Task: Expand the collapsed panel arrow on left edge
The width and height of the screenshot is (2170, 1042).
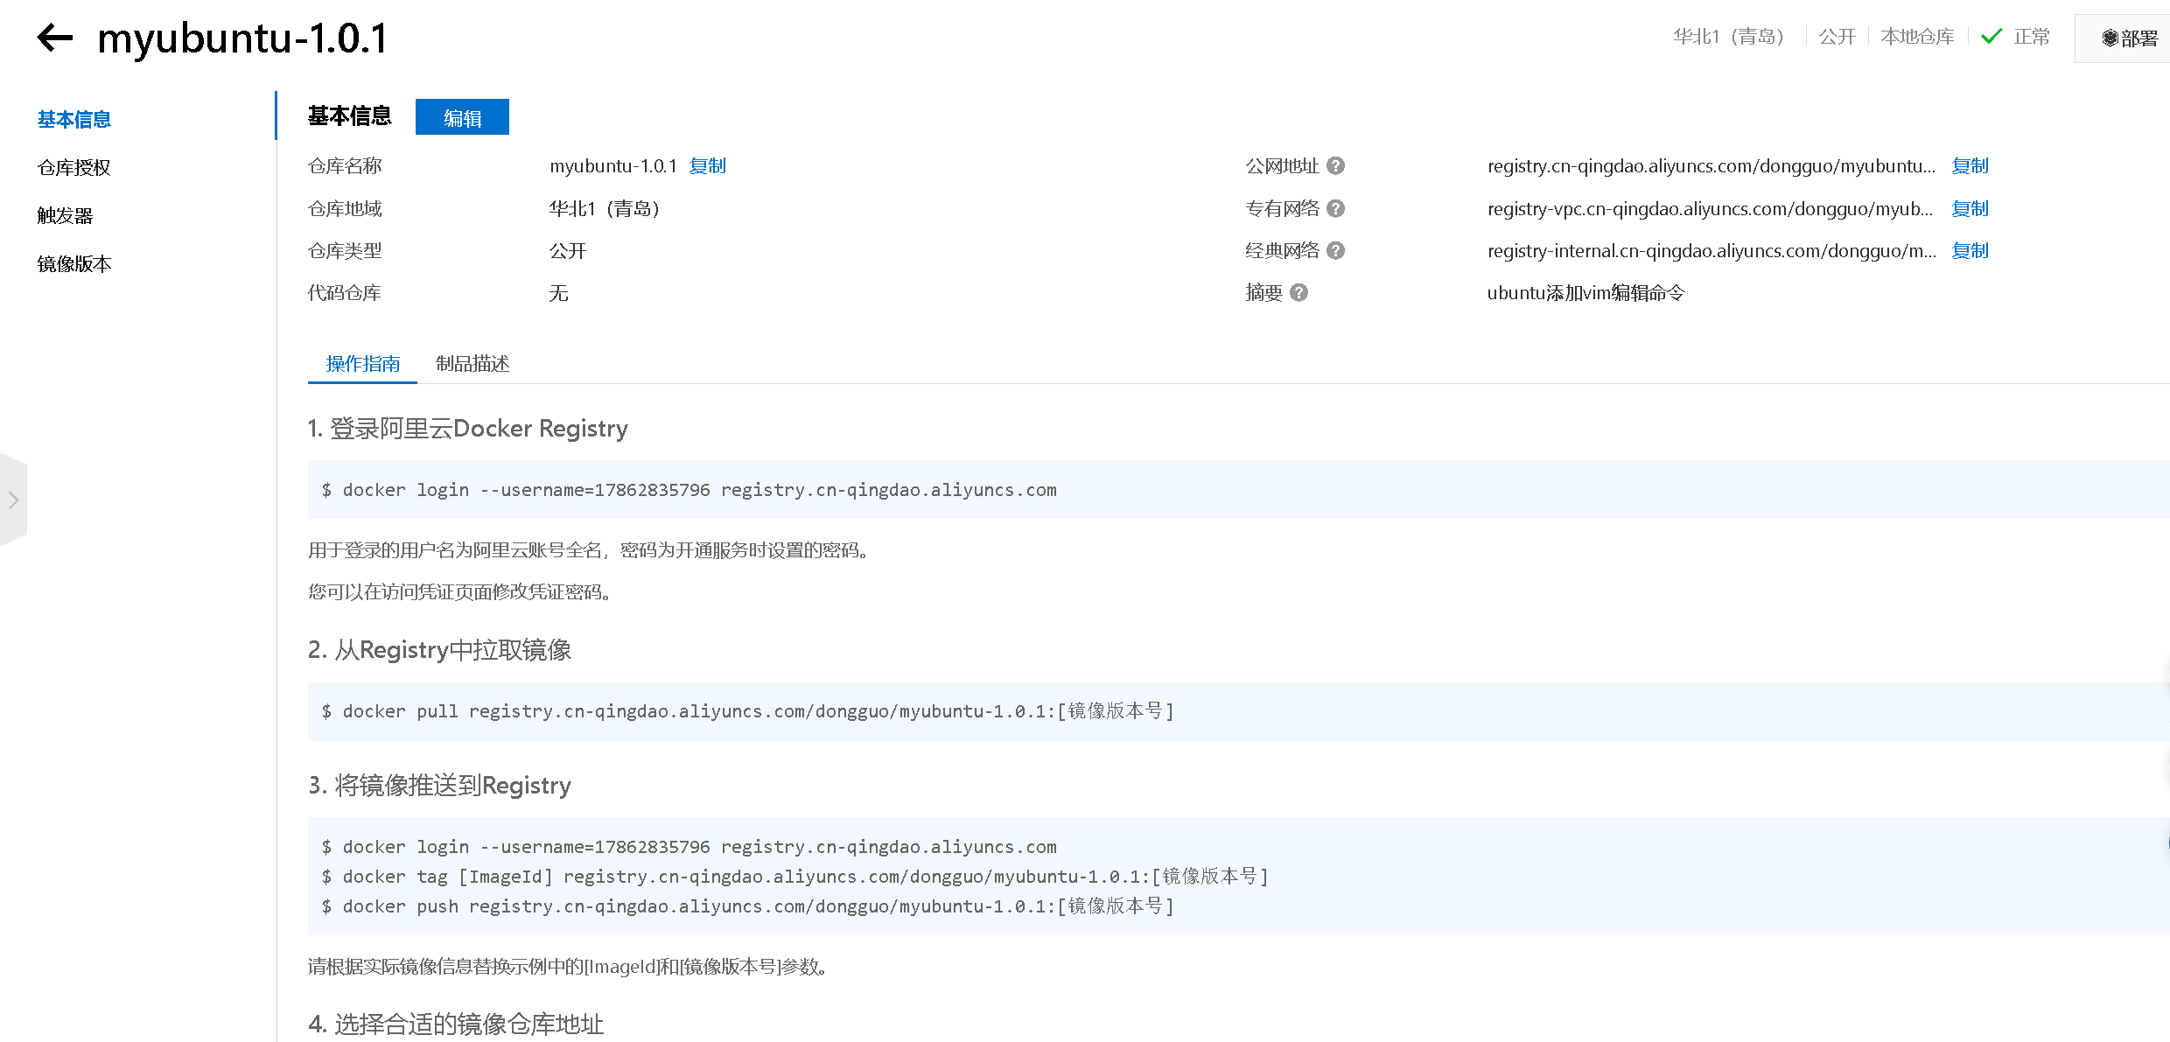Action: point(13,500)
